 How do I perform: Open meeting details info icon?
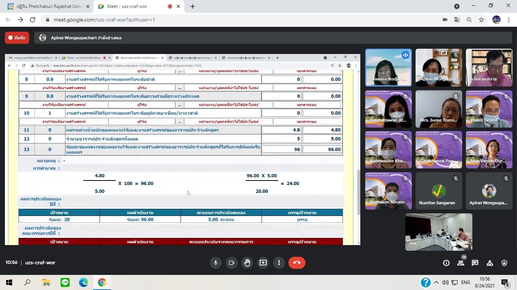tap(446, 263)
